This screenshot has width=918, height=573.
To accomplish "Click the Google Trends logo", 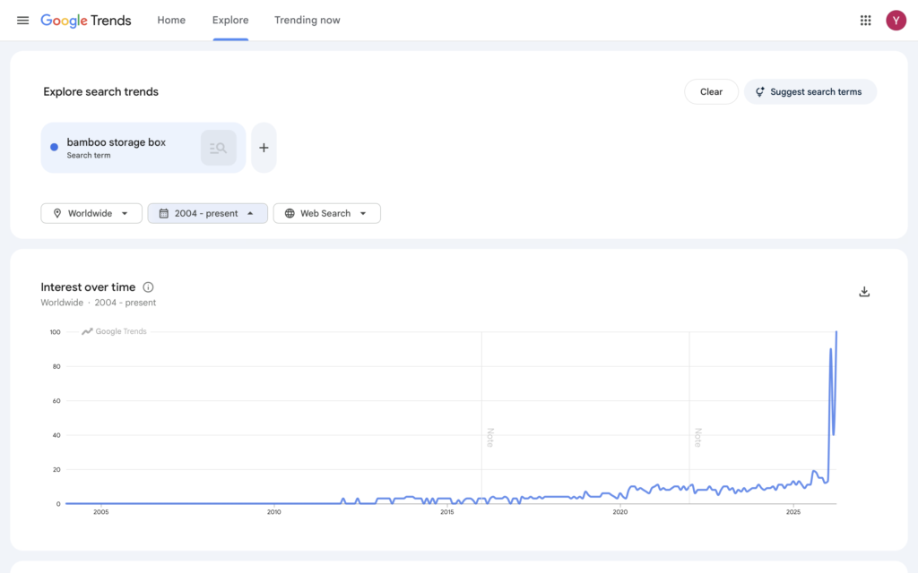I will point(86,21).
